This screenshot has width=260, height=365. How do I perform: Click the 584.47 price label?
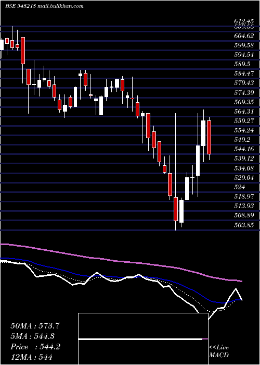[244, 74]
